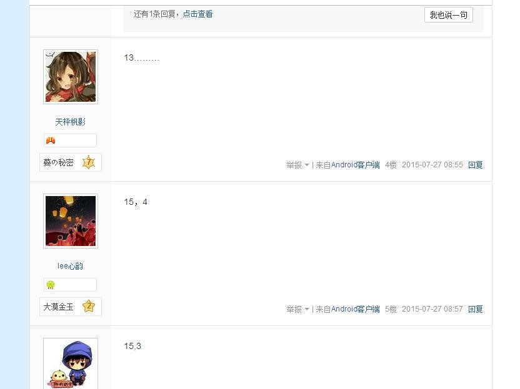Click 回复 on the 4楼 post
Image resolution: width=520 pixels, height=389 pixels.
pos(475,165)
